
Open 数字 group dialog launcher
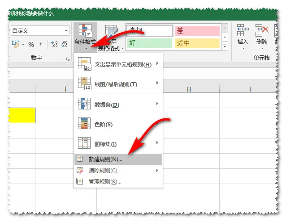click(x=68, y=59)
